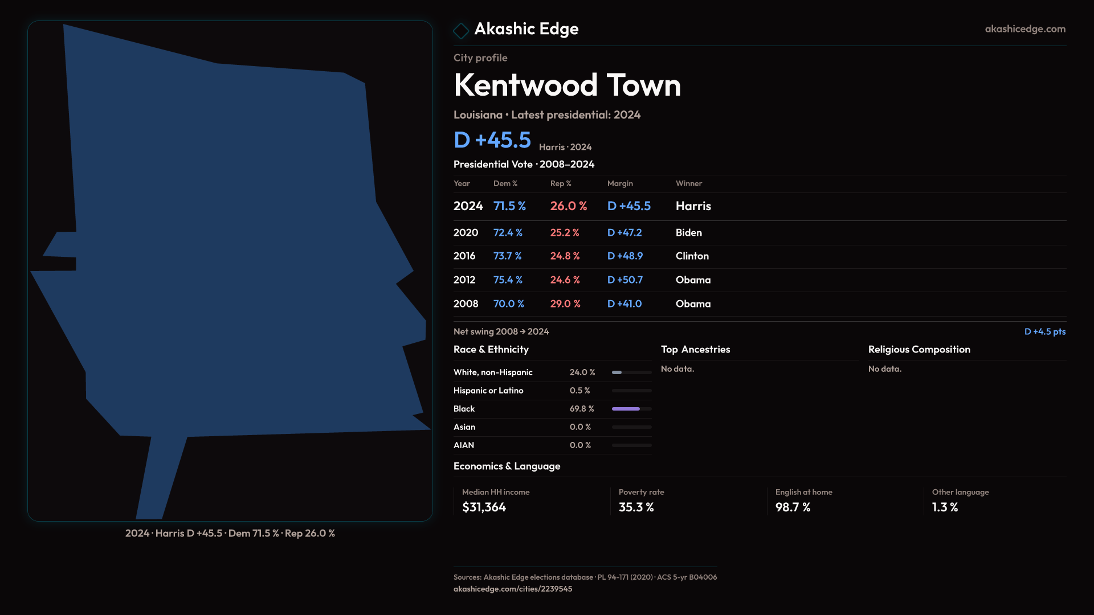Select the 2012 Obama election row
Image resolution: width=1094 pixels, height=615 pixels.
click(x=581, y=280)
